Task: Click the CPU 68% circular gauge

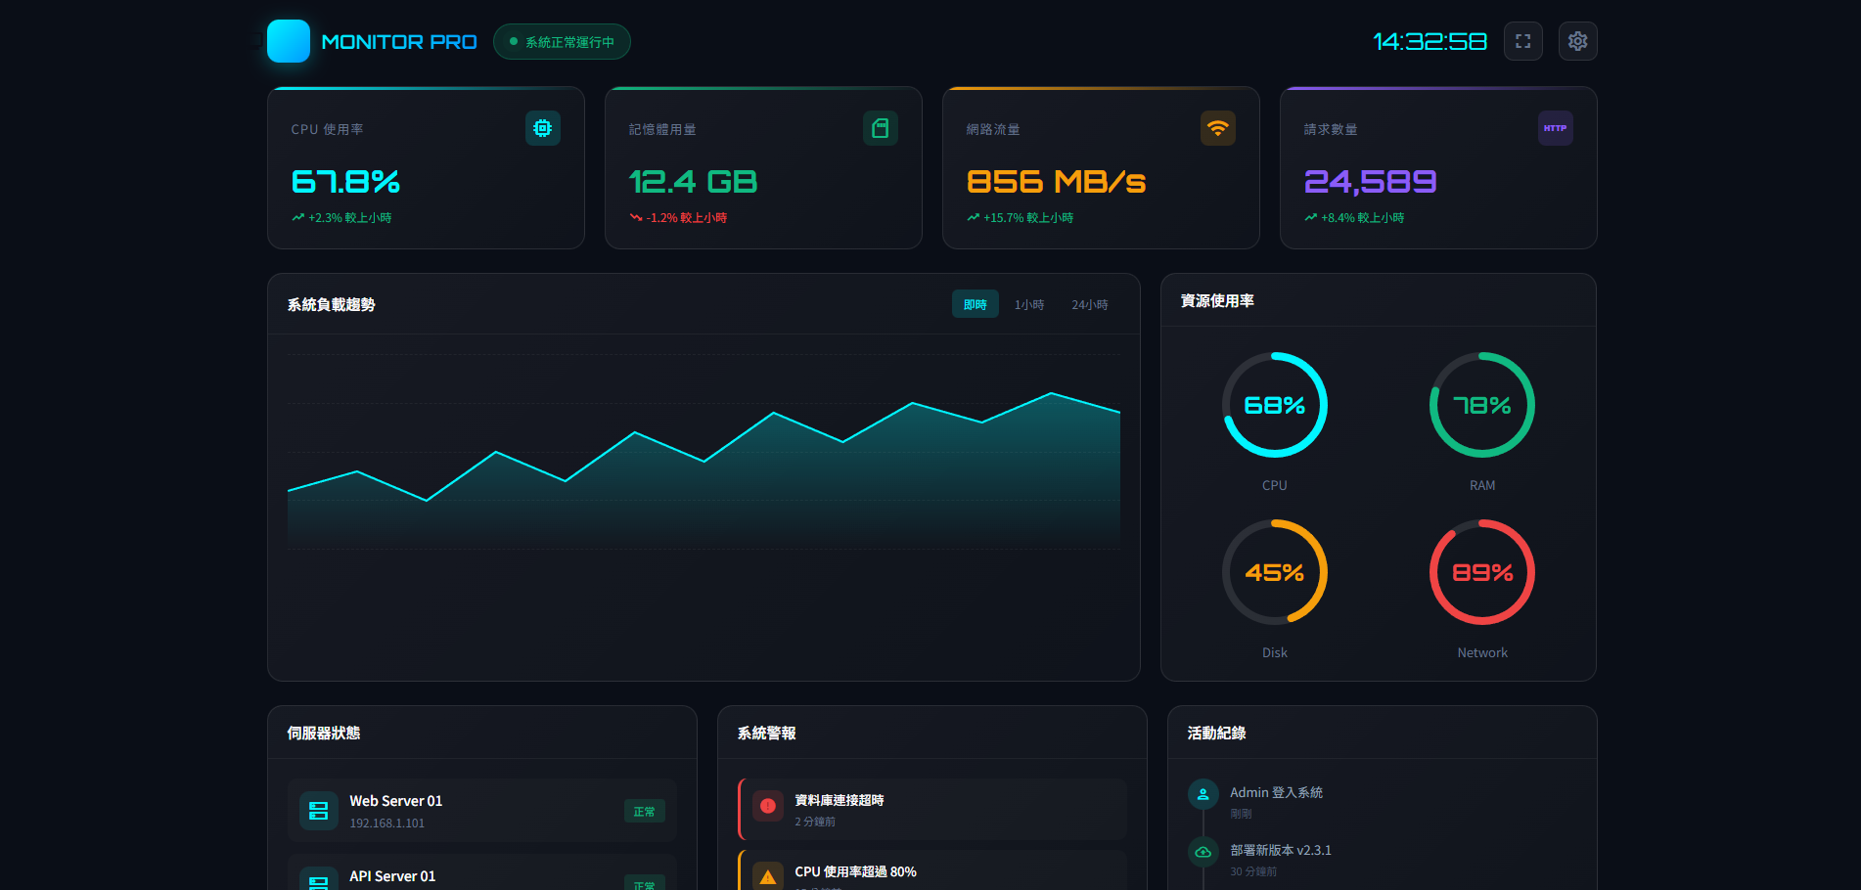Action: 1274,405
